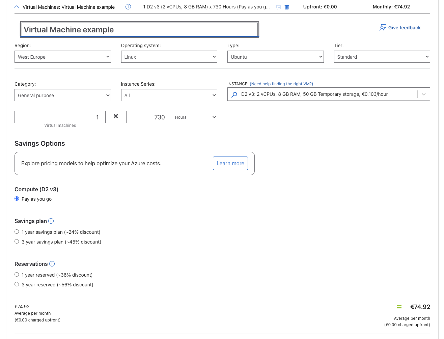The height and width of the screenshot is (339, 444).
Task: Click the Virtual Machine example name field
Action: coord(139,30)
